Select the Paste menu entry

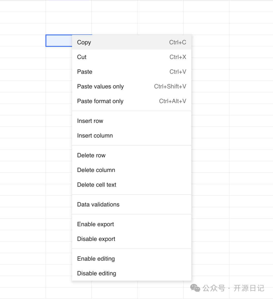85,72
